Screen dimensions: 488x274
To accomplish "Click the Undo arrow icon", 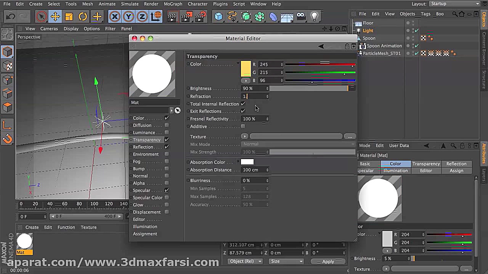I will click(10, 16).
